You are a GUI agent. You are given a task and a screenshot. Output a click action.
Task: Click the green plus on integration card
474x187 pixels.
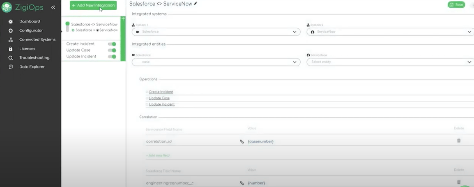pyautogui.click(x=123, y=19)
